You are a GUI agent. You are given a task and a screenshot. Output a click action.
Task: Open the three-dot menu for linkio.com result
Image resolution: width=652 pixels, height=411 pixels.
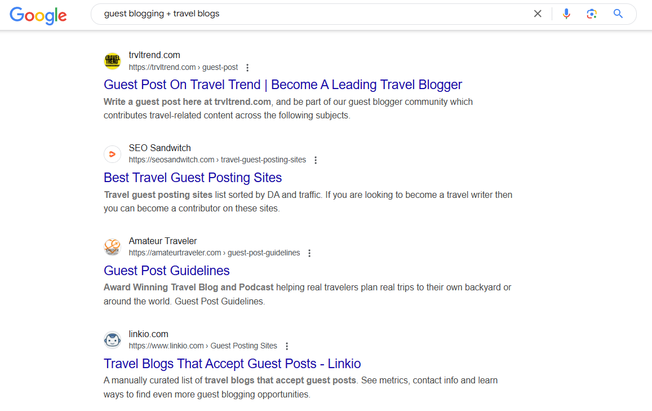(286, 346)
